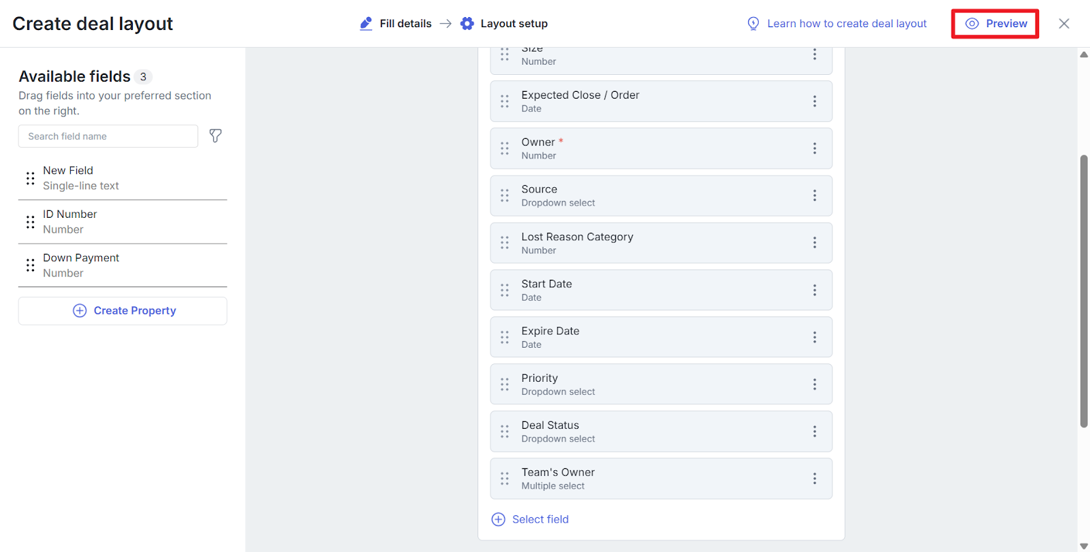Viewport: 1090px width, 552px height.
Task: Click the drag handle on Priority field
Action: (505, 385)
